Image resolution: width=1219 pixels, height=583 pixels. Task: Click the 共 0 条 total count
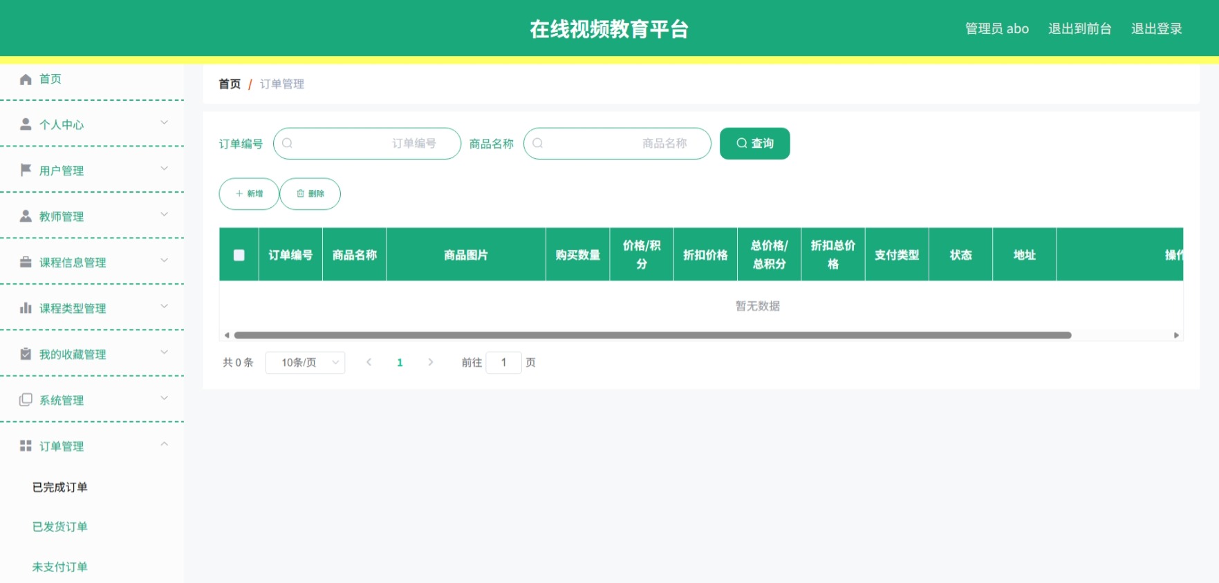click(x=238, y=363)
